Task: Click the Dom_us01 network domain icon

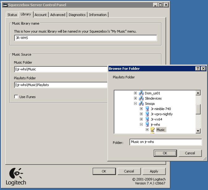Action: point(141,93)
